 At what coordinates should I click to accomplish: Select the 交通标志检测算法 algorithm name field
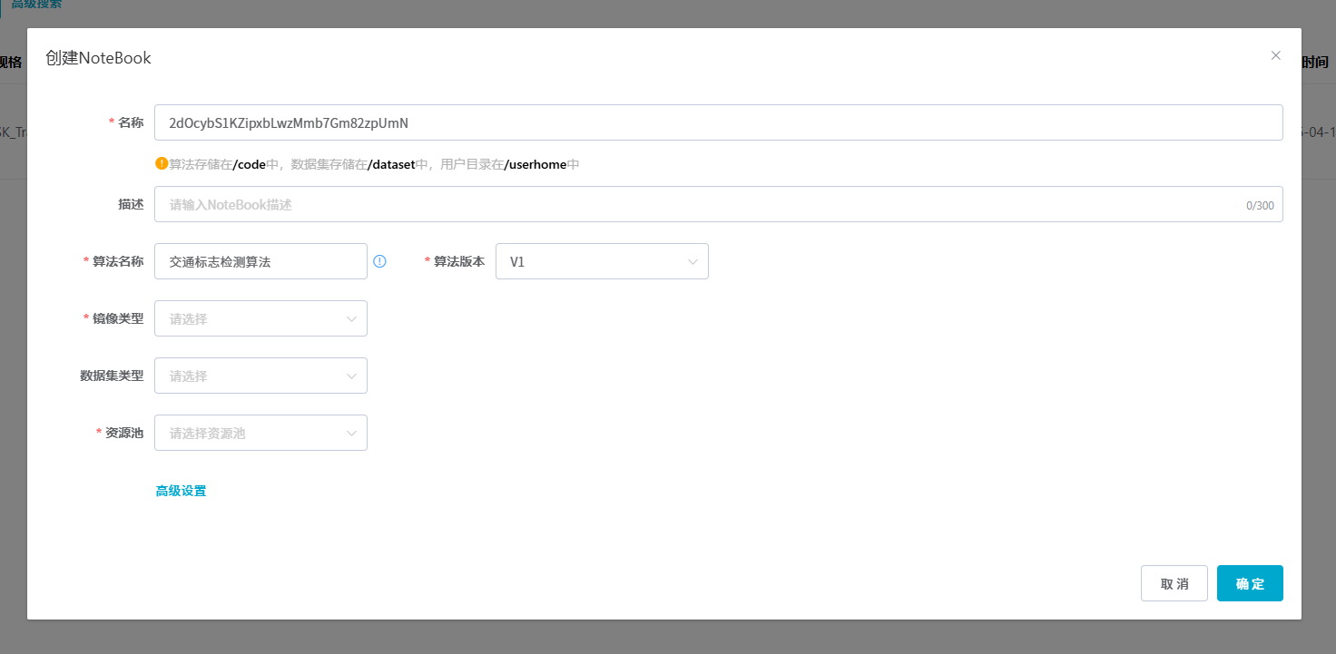coord(260,261)
